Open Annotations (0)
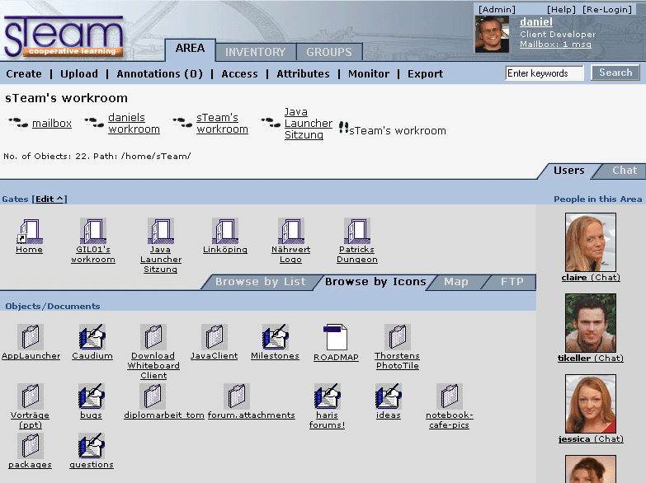646x483 pixels. pyautogui.click(x=159, y=73)
